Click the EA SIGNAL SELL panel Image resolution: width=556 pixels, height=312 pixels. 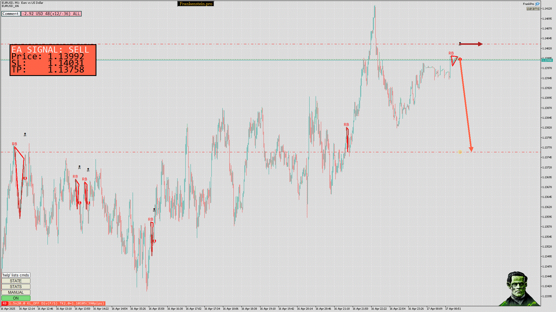click(x=53, y=60)
